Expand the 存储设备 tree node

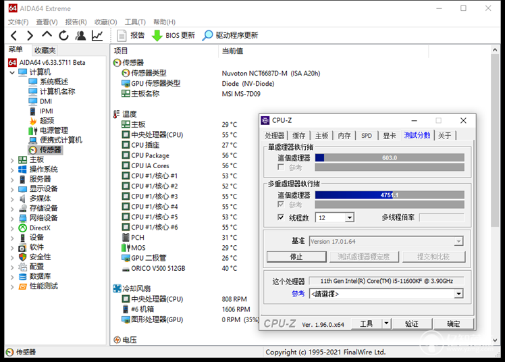pyautogui.click(x=12, y=209)
